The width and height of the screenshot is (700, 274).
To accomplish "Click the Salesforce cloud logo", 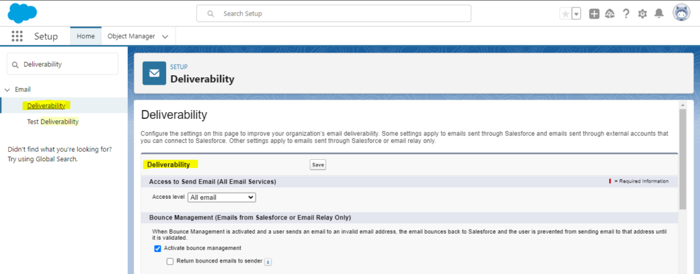I will tap(23, 14).
